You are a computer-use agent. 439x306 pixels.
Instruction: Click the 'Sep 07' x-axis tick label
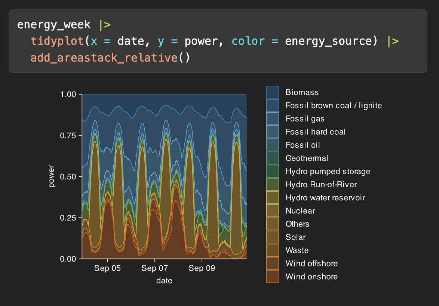click(x=154, y=268)
